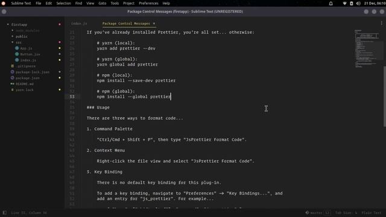Click the git branch icon in status bar
Viewport: 386px width, 217px height.
pyautogui.click(x=307, y=213)
